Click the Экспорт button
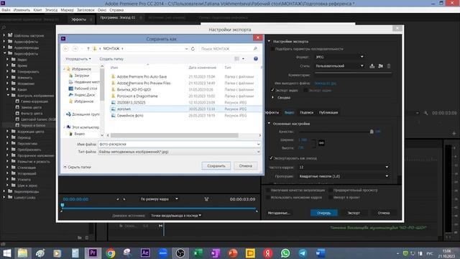The height and width of the screenshot is (259, 460). [x=354, y=213]
